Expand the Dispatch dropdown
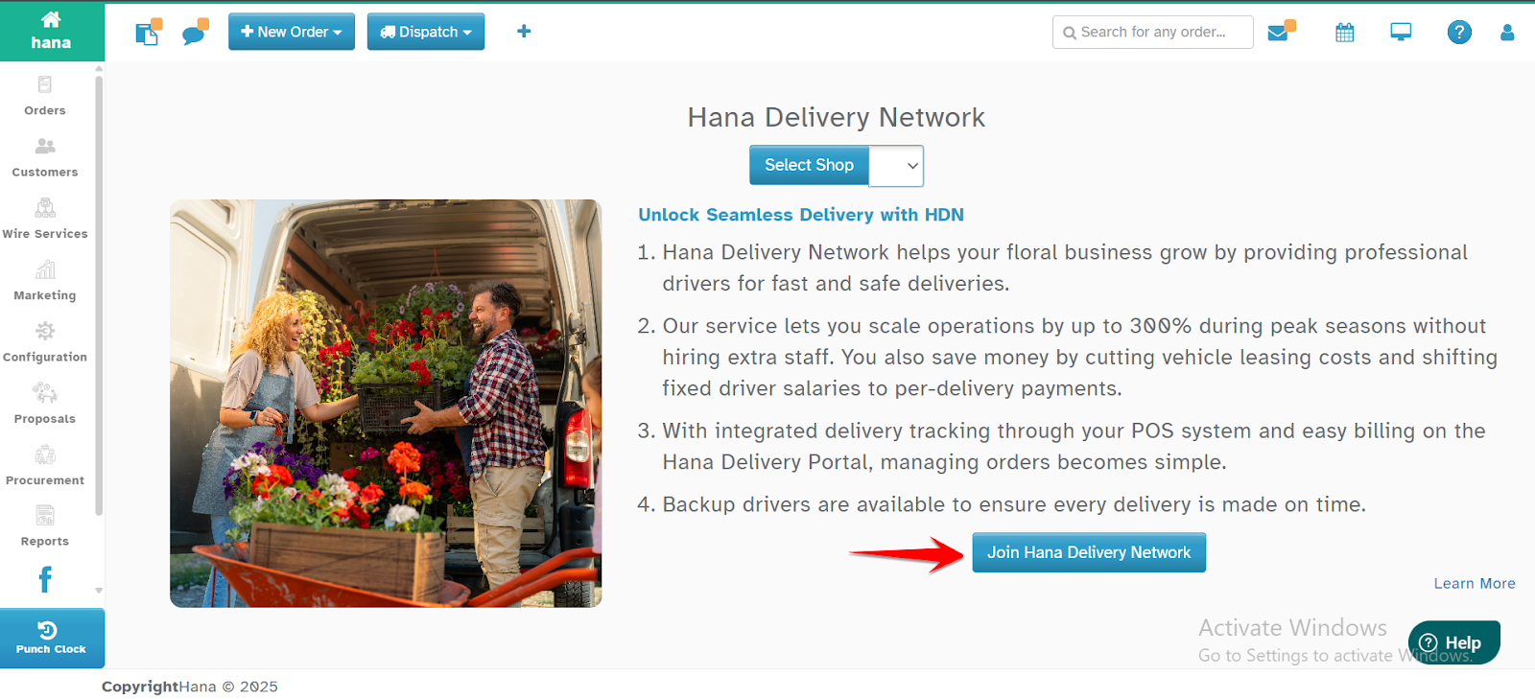The height and width of the screenshot is (699, 1535). 426,32
